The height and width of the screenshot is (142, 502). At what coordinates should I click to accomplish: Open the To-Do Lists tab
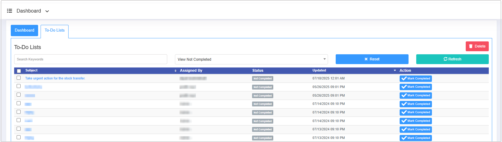(x=54, y=30)
